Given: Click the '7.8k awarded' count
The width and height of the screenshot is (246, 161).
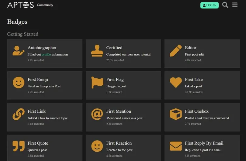Looking at the screenshot, I should (x=36, y=60).
